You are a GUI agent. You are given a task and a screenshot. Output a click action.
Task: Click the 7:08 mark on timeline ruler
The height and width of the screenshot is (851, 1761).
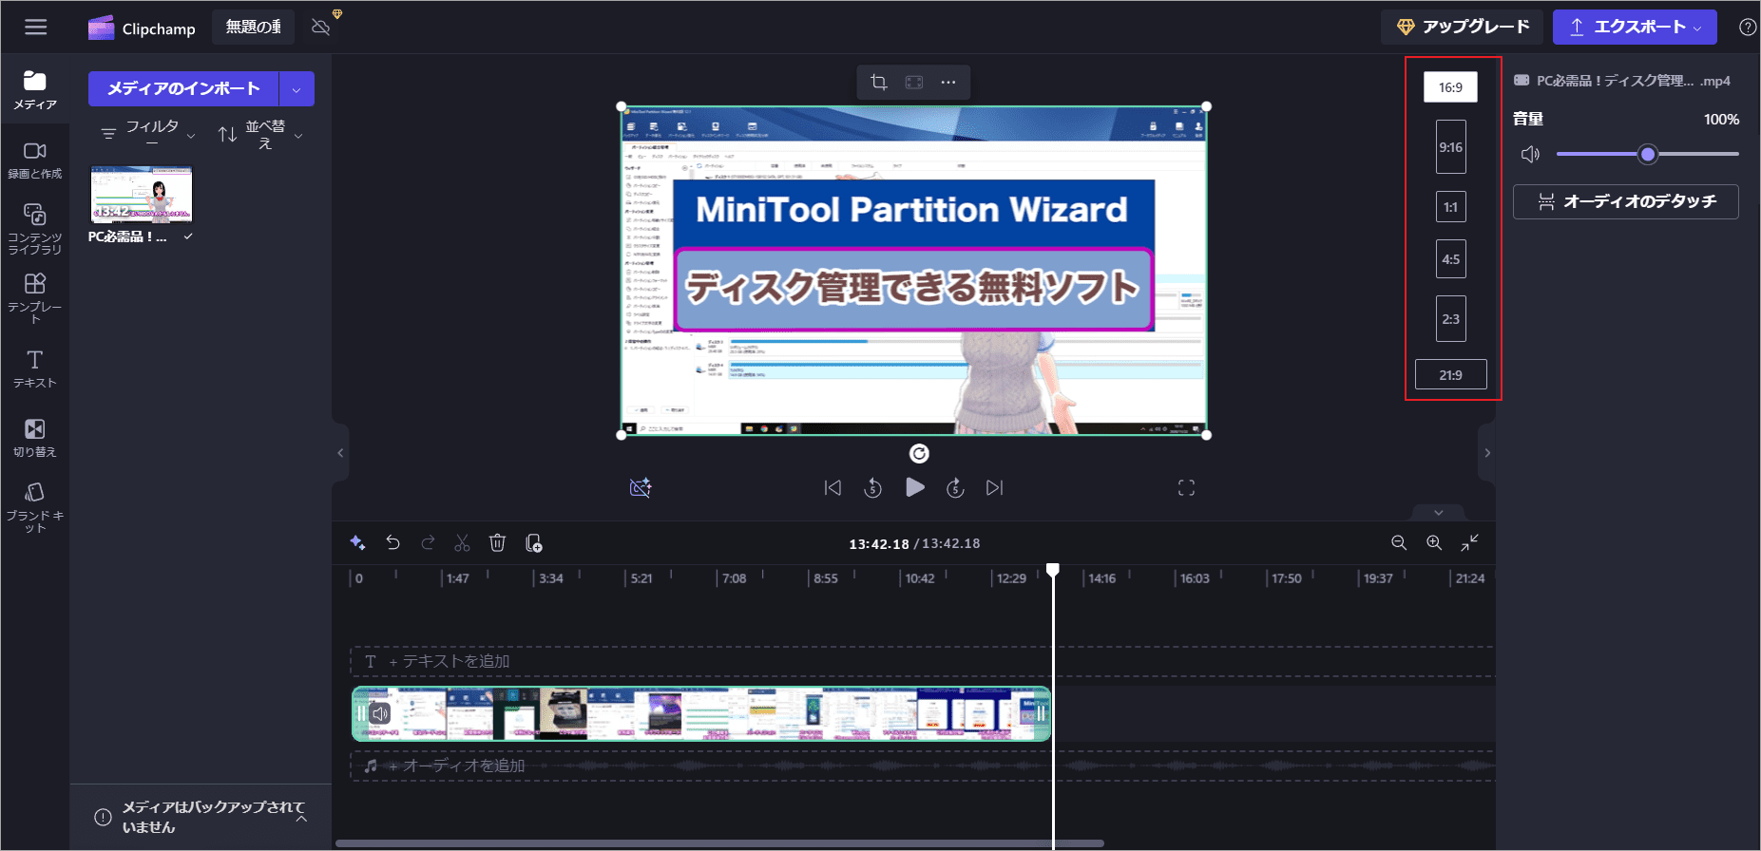[x=734, y=578]
